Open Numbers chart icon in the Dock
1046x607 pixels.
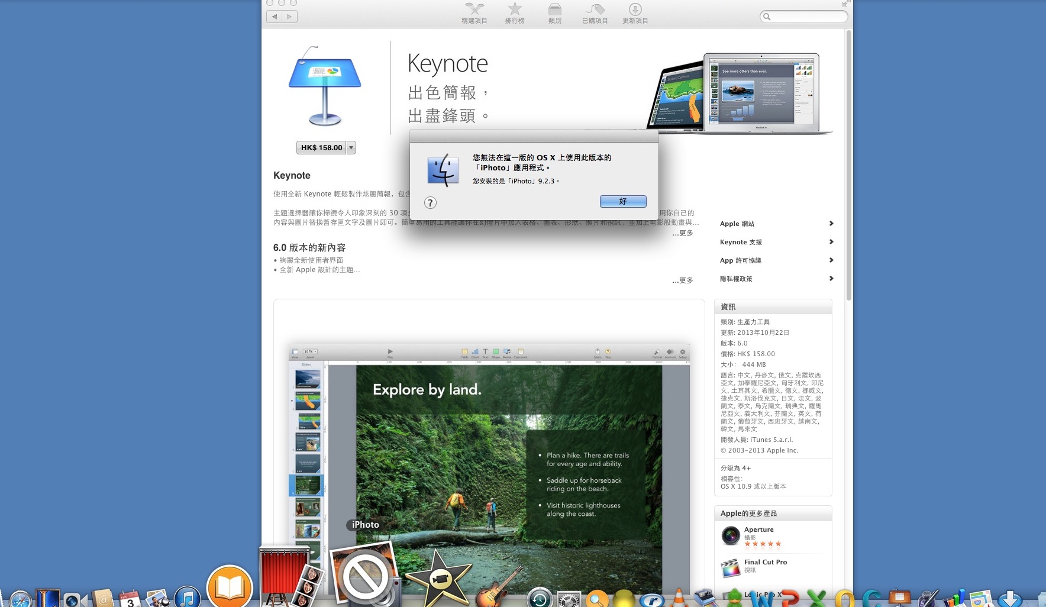tap(954, 598)
